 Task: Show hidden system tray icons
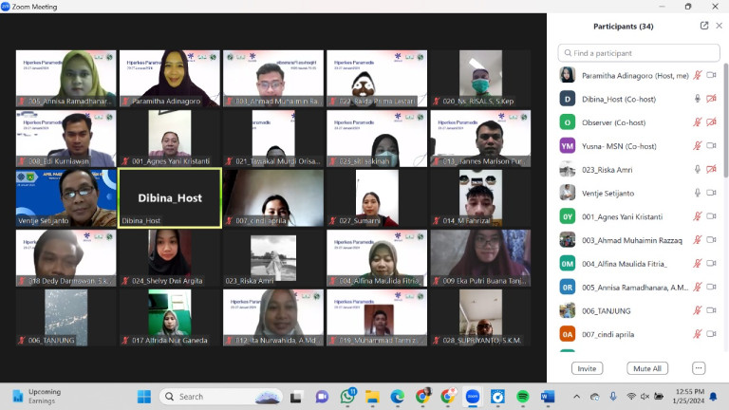click(576, 396)
